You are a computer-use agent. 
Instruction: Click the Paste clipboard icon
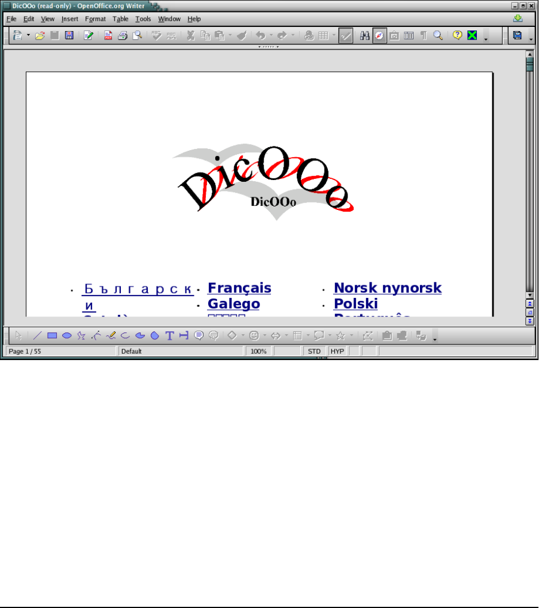tap(220, 36)
